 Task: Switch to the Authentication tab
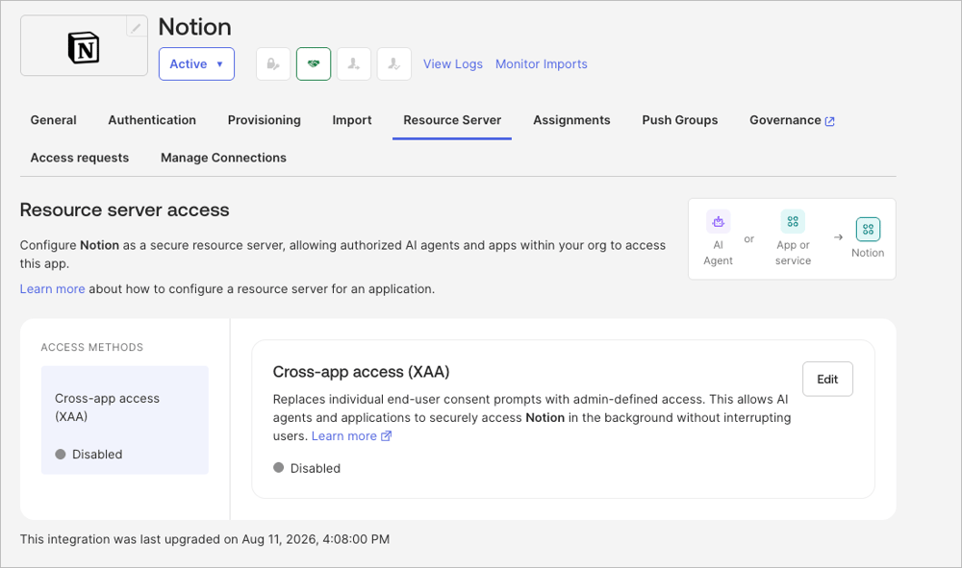pos(152,120)
